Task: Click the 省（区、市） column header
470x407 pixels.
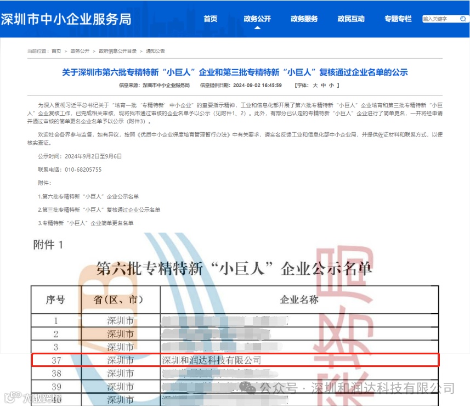Action: pyautogui.click(x=121, y=299)
